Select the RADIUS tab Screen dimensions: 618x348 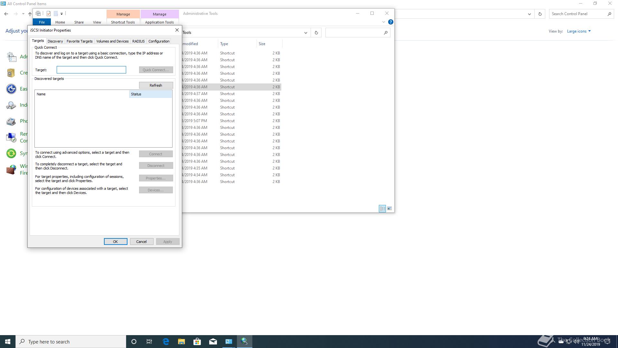[138, 41]
